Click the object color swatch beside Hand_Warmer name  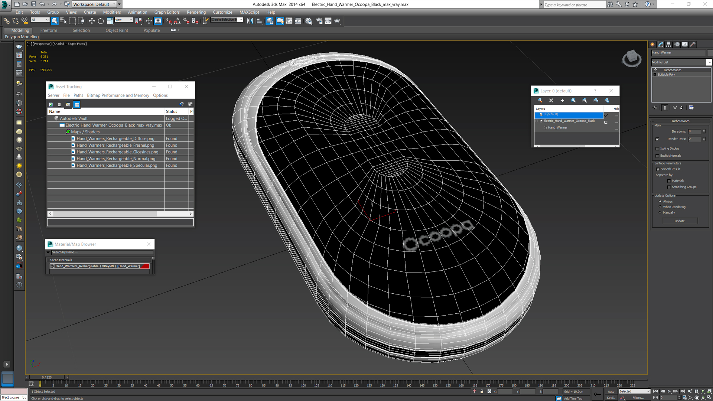(x=710, y=53)
